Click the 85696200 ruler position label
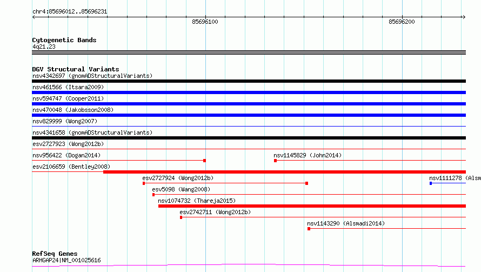Viewport: 481px width, 272px height. [x=402, y=22]
